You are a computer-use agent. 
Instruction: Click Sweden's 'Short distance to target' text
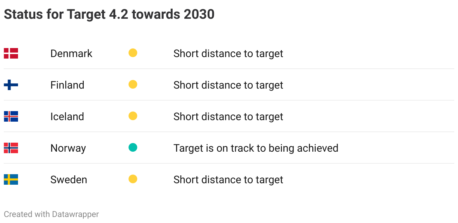[228, 179]
